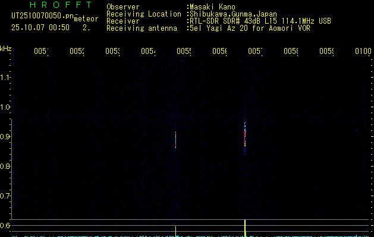Click the echo count '2.' value
The height and width of the screenshot is (237, 374).
click(x=86, y=28)
